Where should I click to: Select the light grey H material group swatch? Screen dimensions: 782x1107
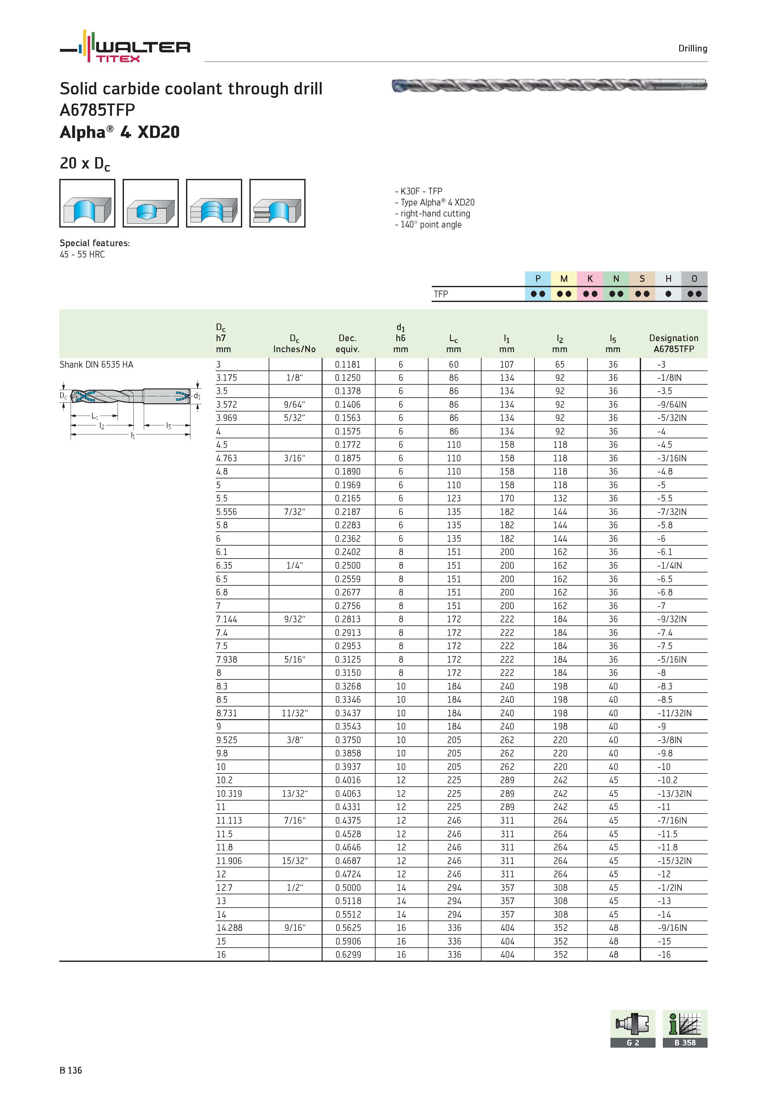[x=668, y=279]
